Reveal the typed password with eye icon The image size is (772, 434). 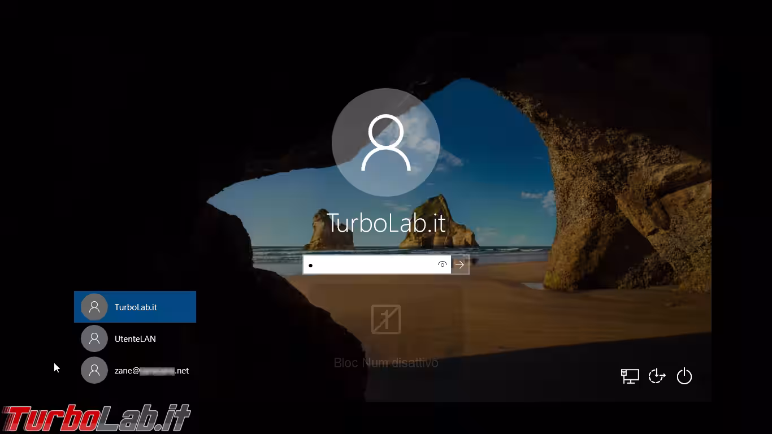click(442, 264)
